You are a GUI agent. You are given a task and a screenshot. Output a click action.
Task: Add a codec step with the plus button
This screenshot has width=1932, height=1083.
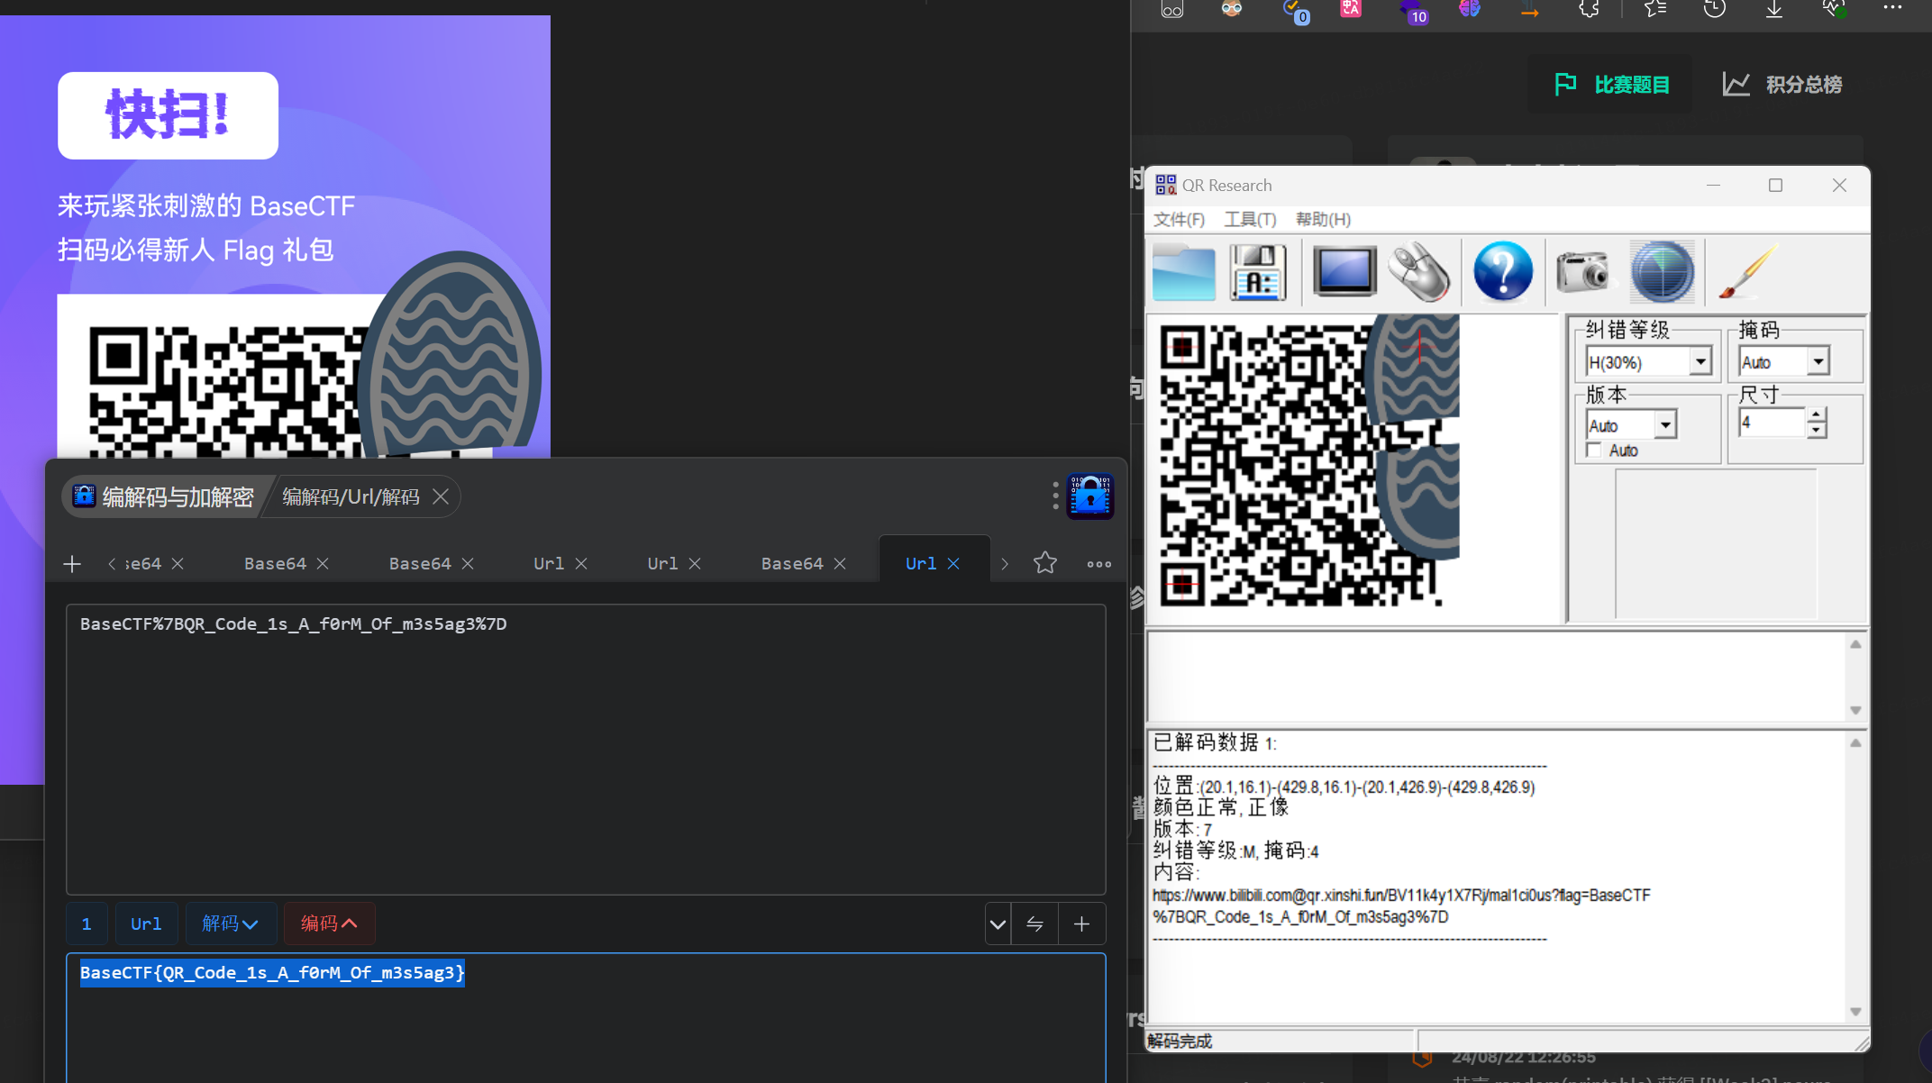click(x=1081, y=924)
